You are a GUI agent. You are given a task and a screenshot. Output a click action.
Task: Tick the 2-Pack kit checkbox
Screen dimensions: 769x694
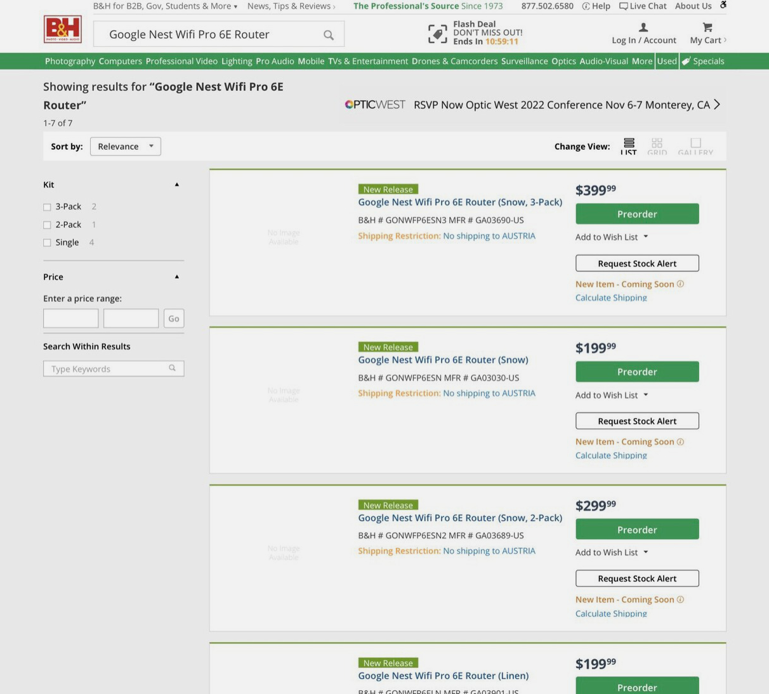point(47,225)
